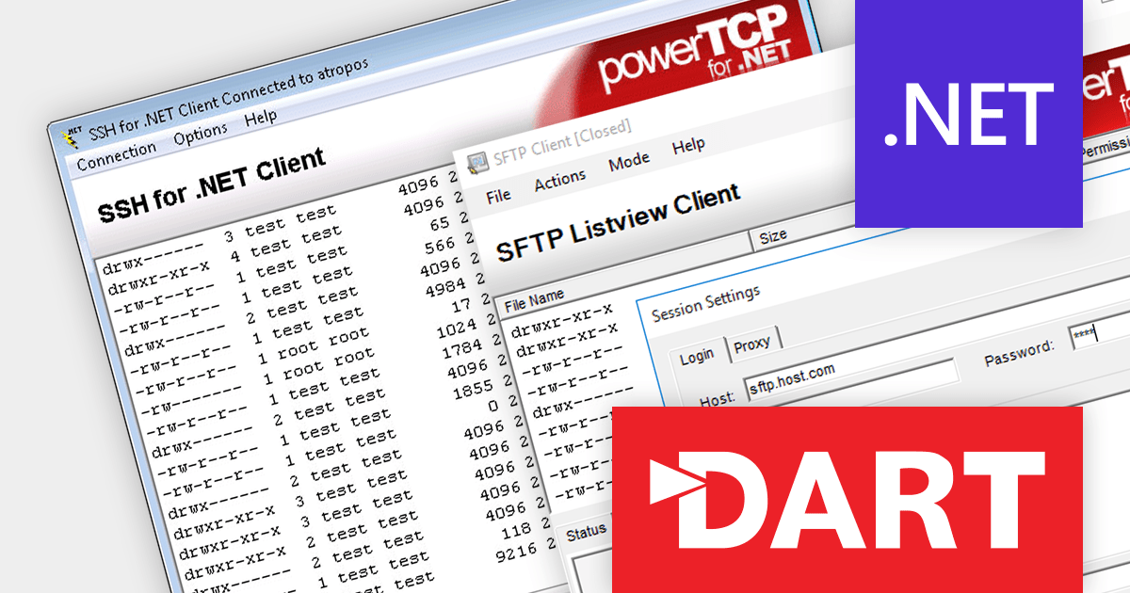
Task: Click the red DART logo banner
Action: pos(847,500)
